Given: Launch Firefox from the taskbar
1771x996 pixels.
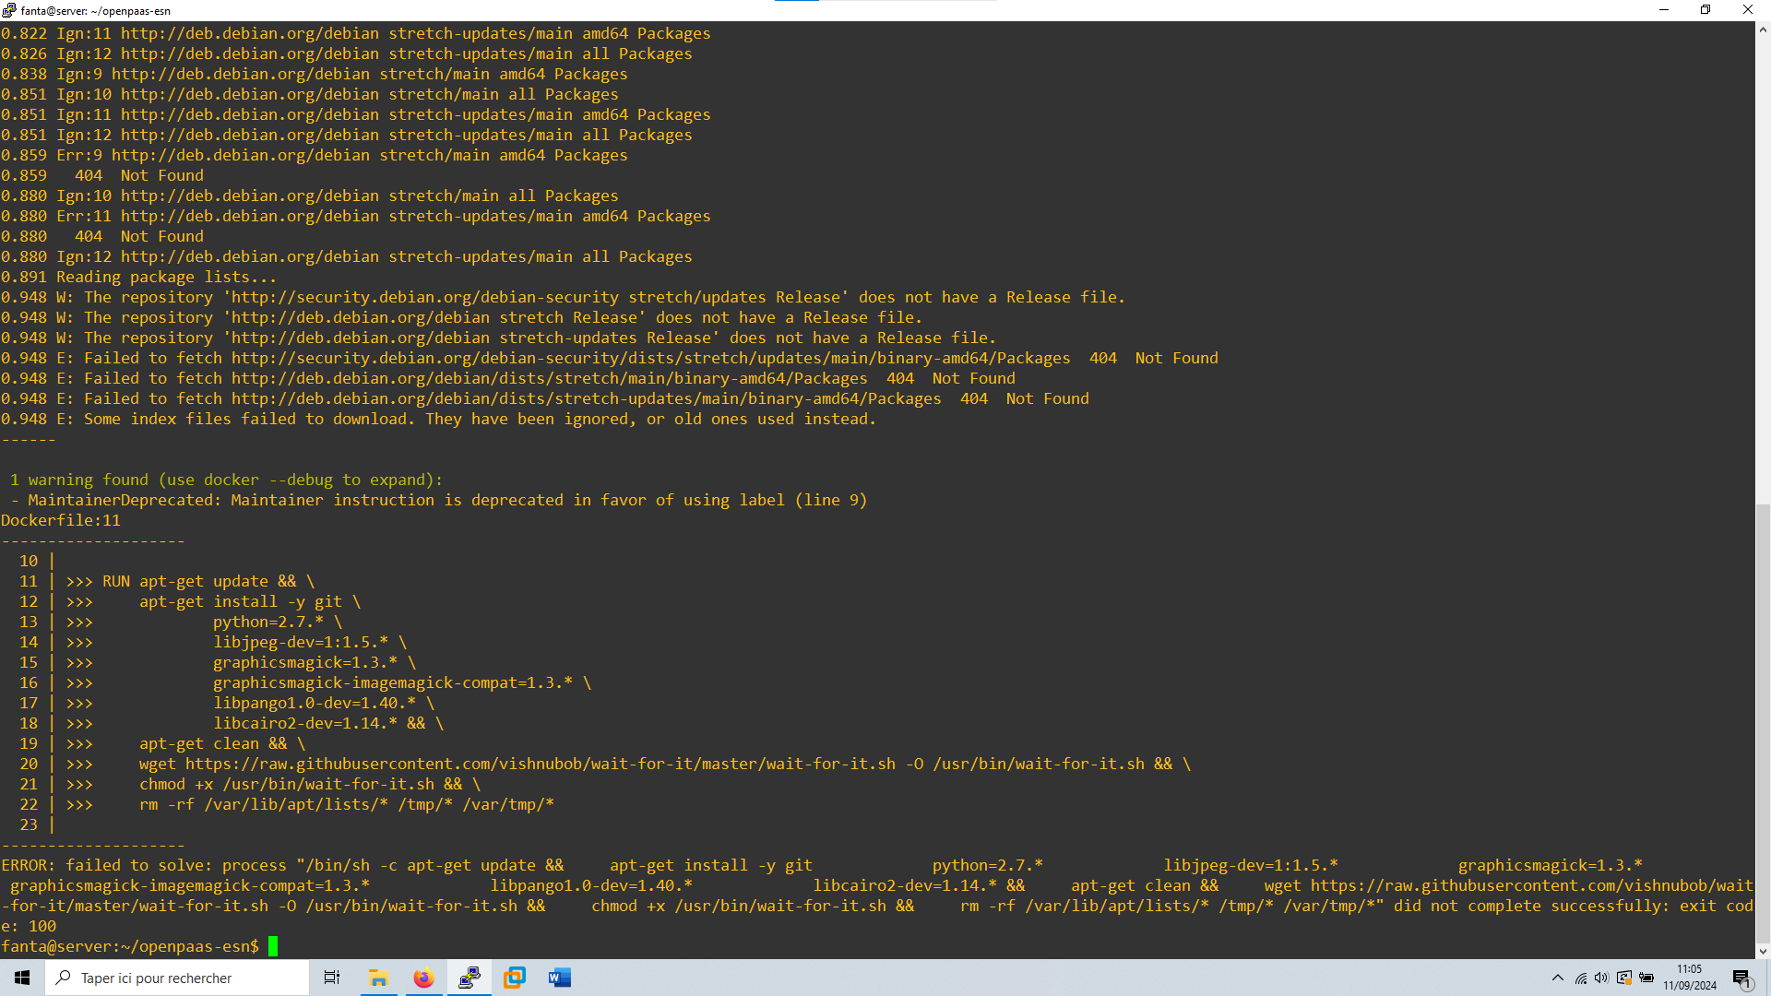Looking at the screenshot, I should tap(423, 978).
